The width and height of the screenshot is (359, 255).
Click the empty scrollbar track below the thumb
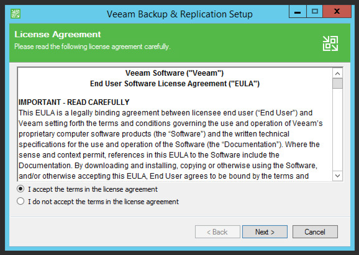pyautogui.click(x=338, y=130)
